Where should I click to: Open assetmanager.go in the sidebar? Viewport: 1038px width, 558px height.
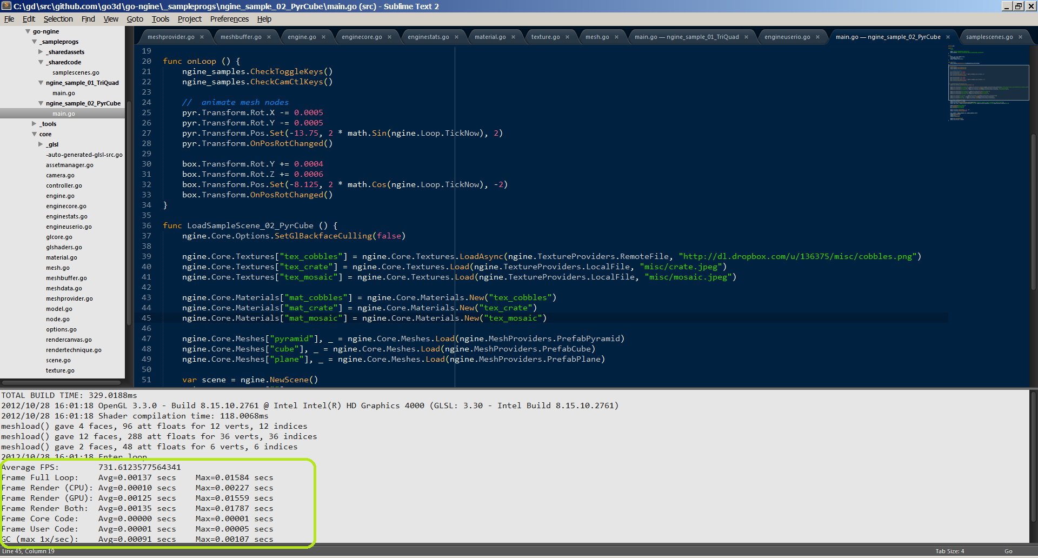70,165
